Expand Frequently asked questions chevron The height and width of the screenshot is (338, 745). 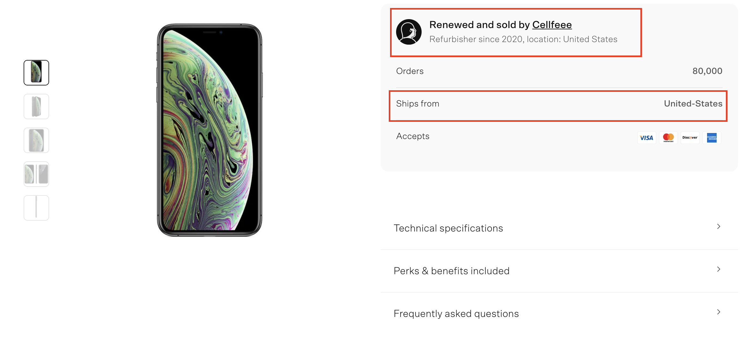pyautogui.click(x=719, y=312)
